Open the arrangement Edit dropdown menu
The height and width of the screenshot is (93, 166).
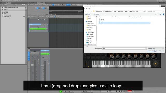pos(39,5)
